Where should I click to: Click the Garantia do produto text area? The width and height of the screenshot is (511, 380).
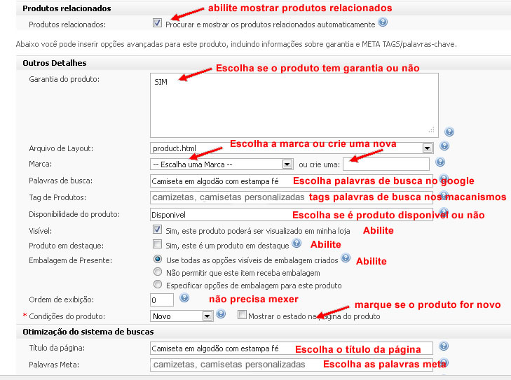tap(294, 105)
